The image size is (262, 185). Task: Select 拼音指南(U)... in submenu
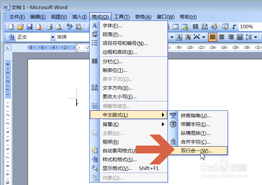(x=198, y=115)
